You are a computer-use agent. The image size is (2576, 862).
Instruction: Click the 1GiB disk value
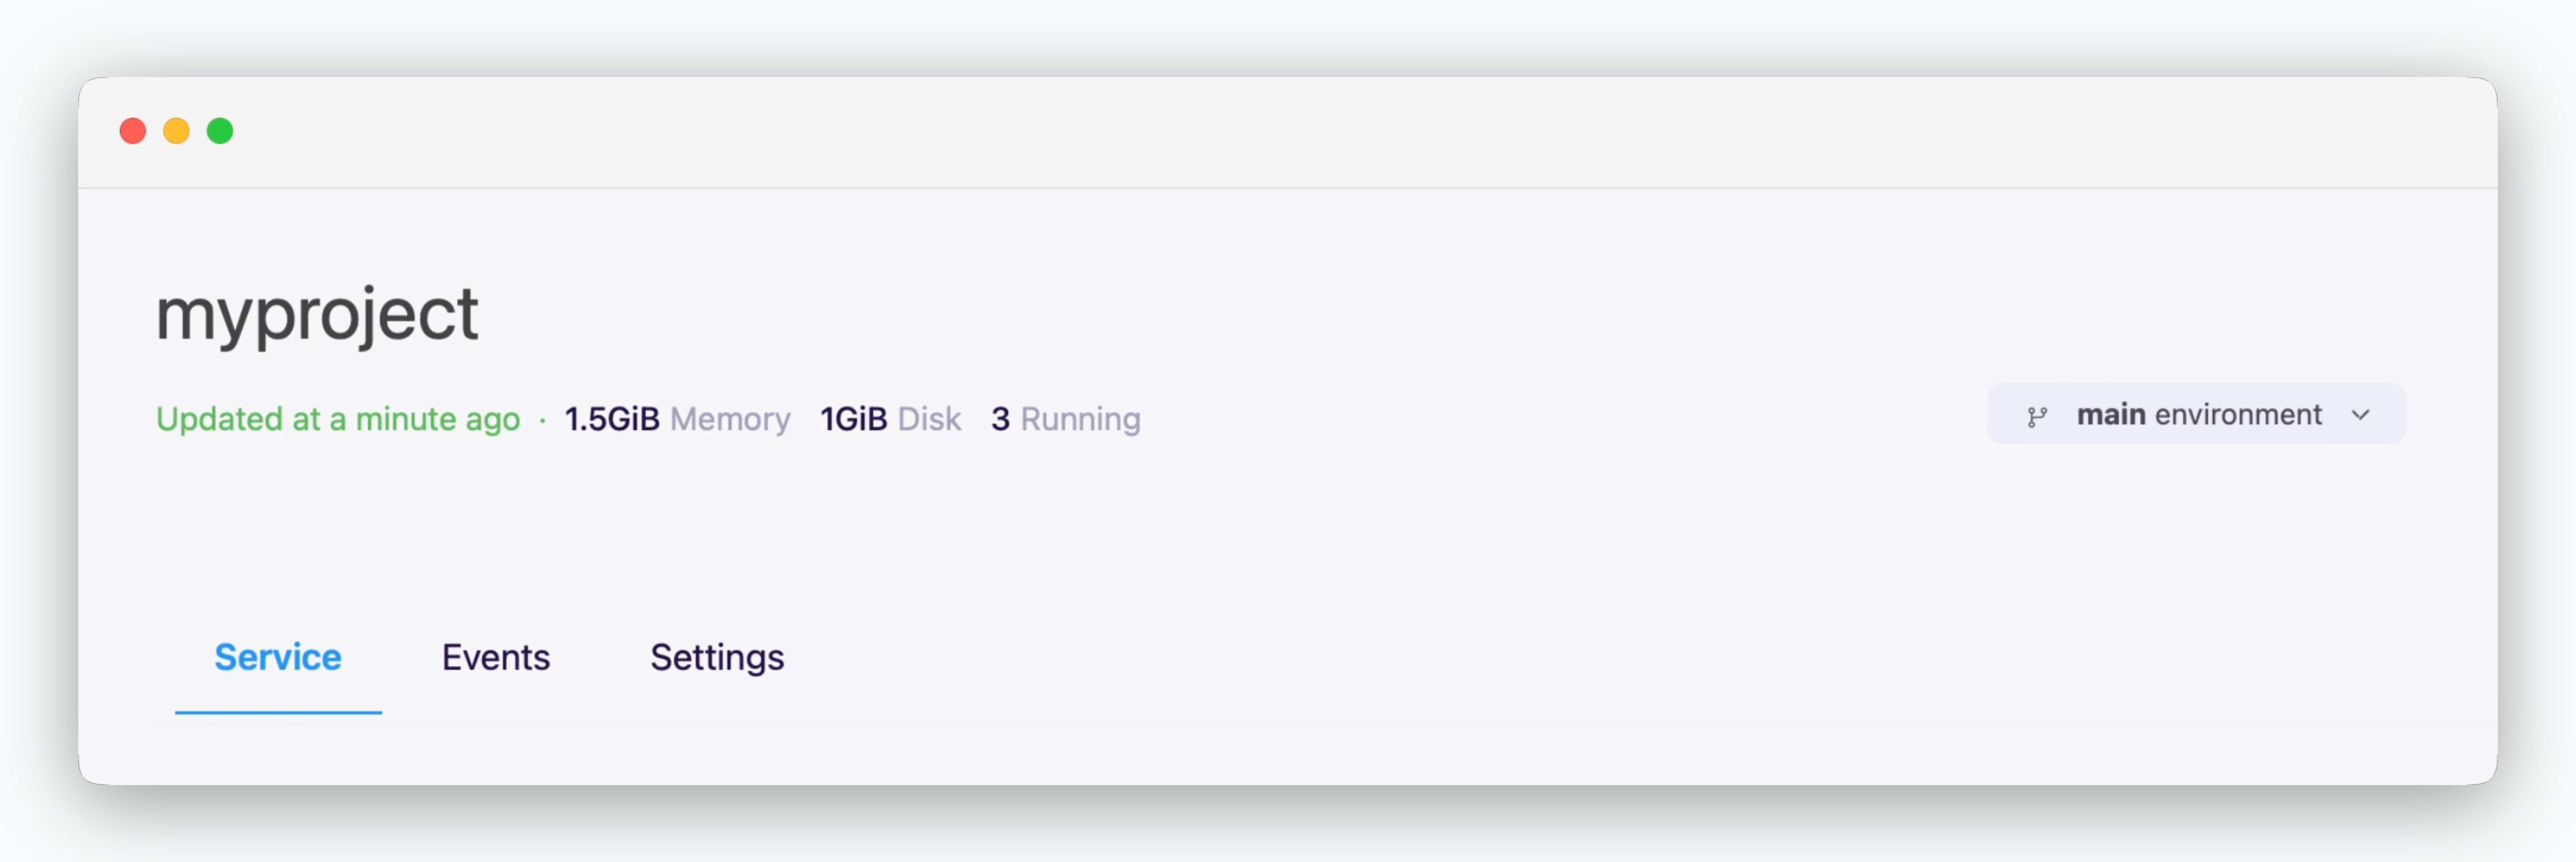853,419
